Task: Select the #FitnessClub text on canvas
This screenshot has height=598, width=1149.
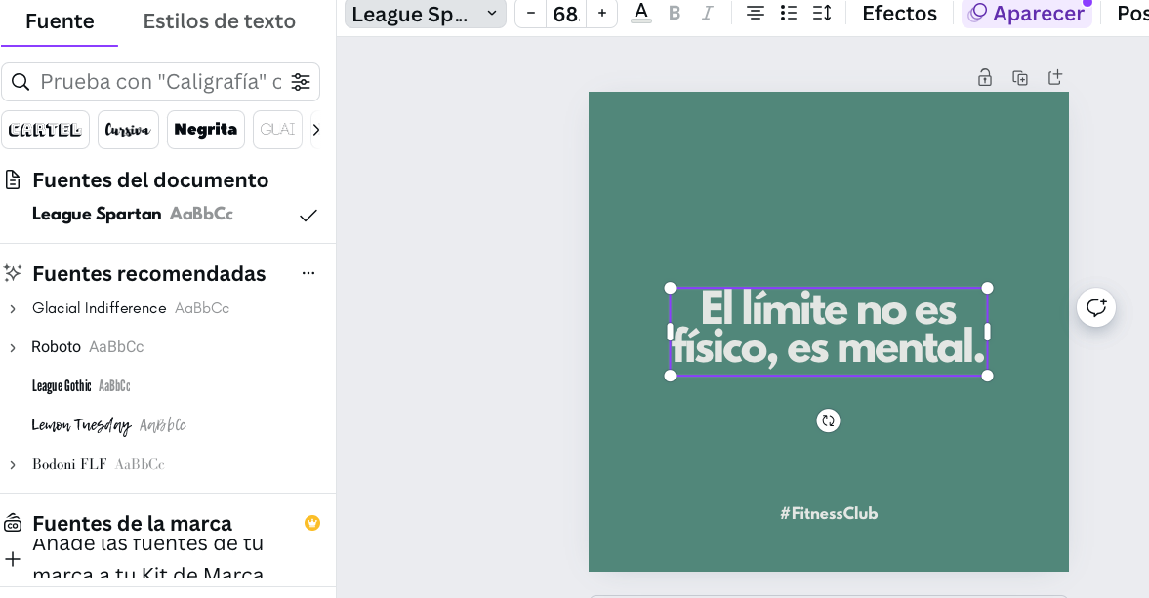Action: [829, 514]
